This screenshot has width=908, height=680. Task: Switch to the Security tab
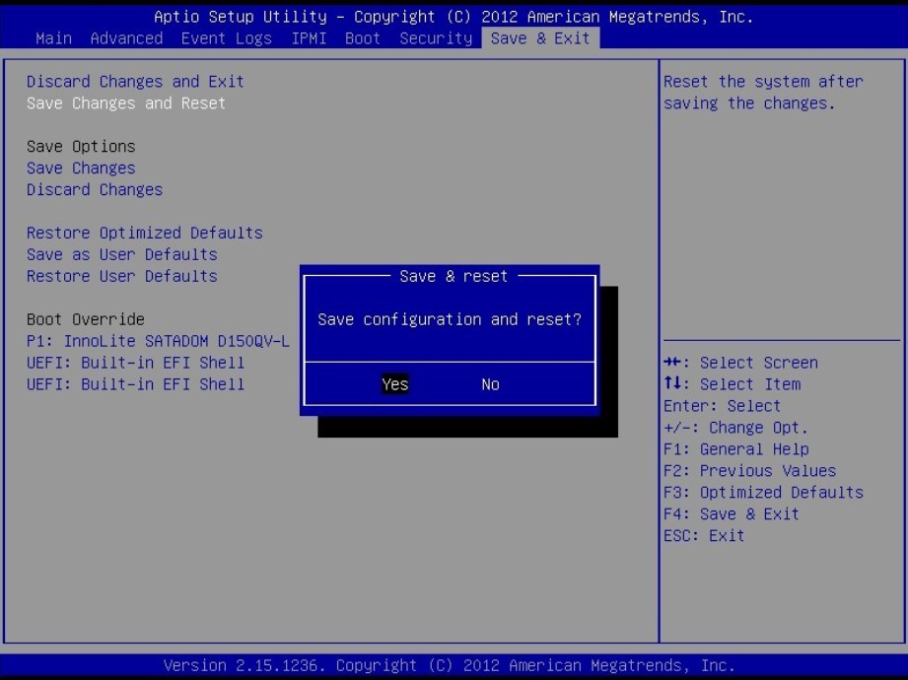pyautogui.click(x=436, y=38)
